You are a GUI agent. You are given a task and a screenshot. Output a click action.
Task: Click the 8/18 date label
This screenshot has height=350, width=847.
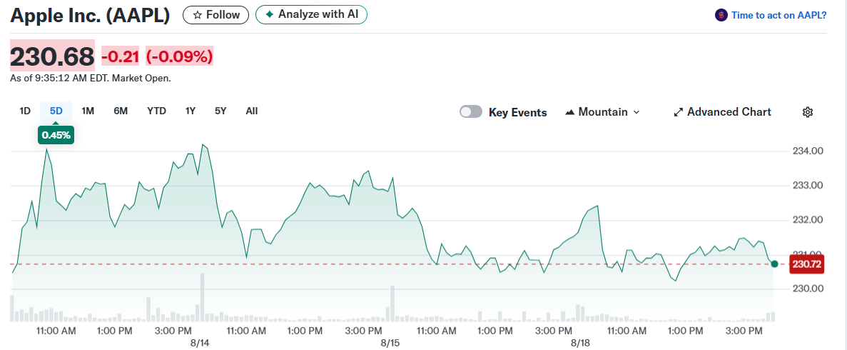pos(582,343)
